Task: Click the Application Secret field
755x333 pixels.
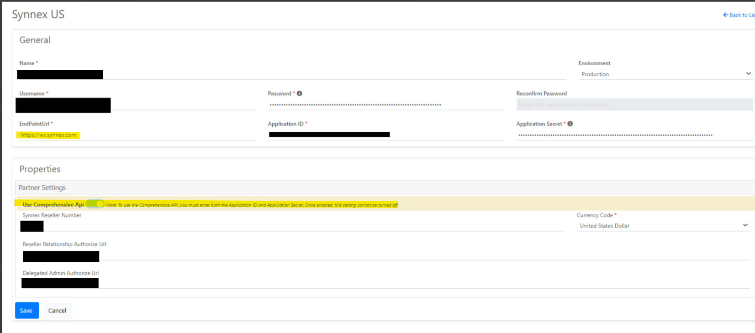Action: pyautogui.click(x=634, y=135)
